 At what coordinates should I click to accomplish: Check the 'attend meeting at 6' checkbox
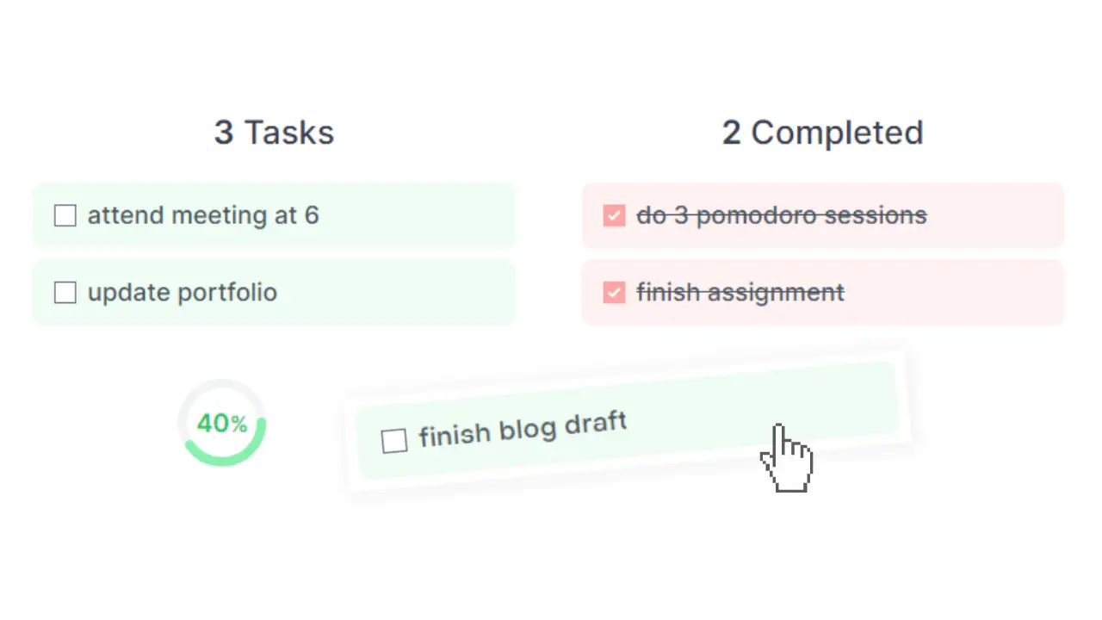click(x=65, y=215)
